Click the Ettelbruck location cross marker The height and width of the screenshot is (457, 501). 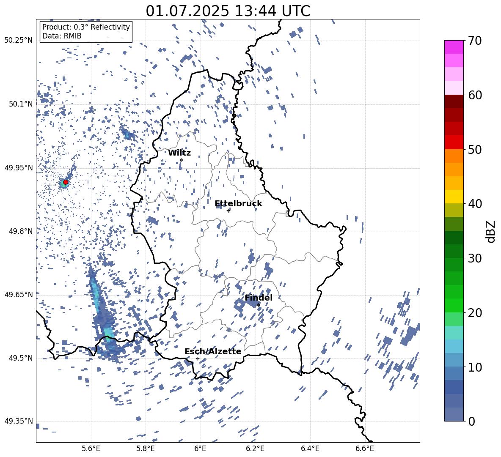coord(228,211)
